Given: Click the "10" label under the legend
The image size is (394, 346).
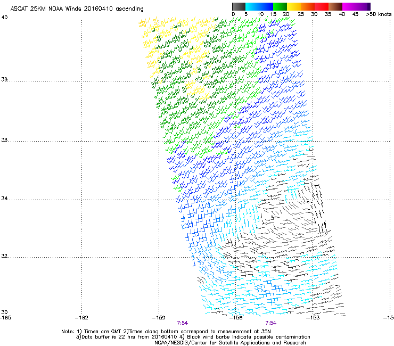Looking at the screenshot, I should coord(260,14).
